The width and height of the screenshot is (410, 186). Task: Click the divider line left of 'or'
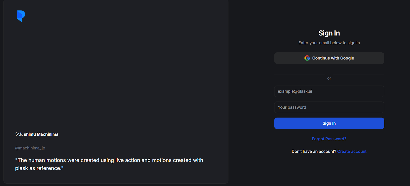[299, 75]
